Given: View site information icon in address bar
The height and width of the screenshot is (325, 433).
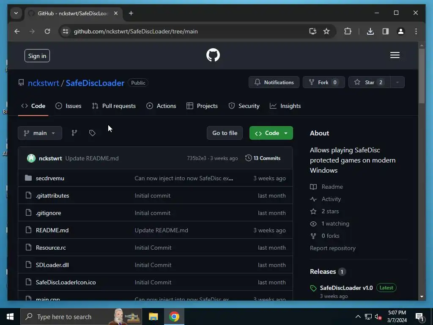Looking at the screenshot, I should [66, 31].
